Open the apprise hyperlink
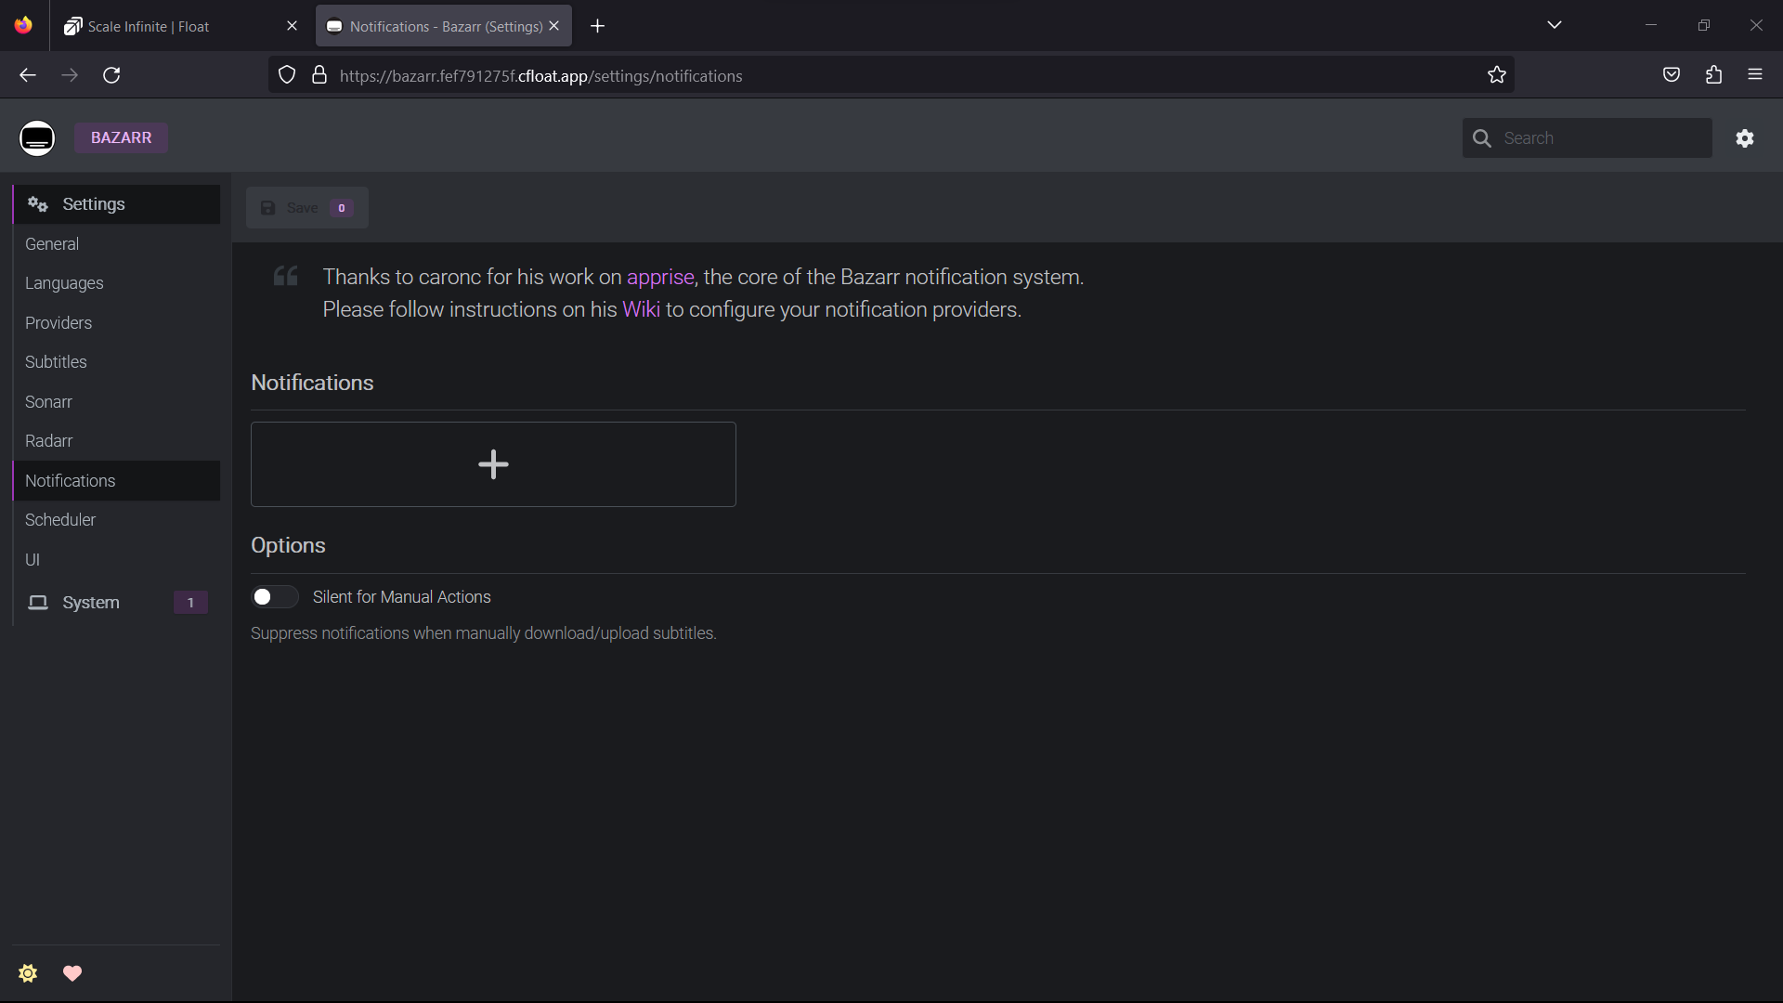This screenshot has width=1783, height=1003. pos(660,277)
